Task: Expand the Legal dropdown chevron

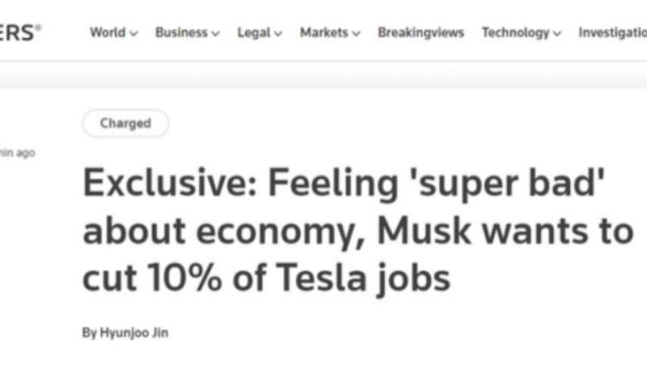Action: click(278, 34)
